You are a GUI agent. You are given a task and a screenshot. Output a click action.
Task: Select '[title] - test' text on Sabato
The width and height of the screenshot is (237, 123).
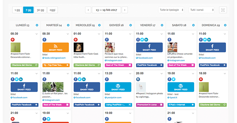coord(173,94)
